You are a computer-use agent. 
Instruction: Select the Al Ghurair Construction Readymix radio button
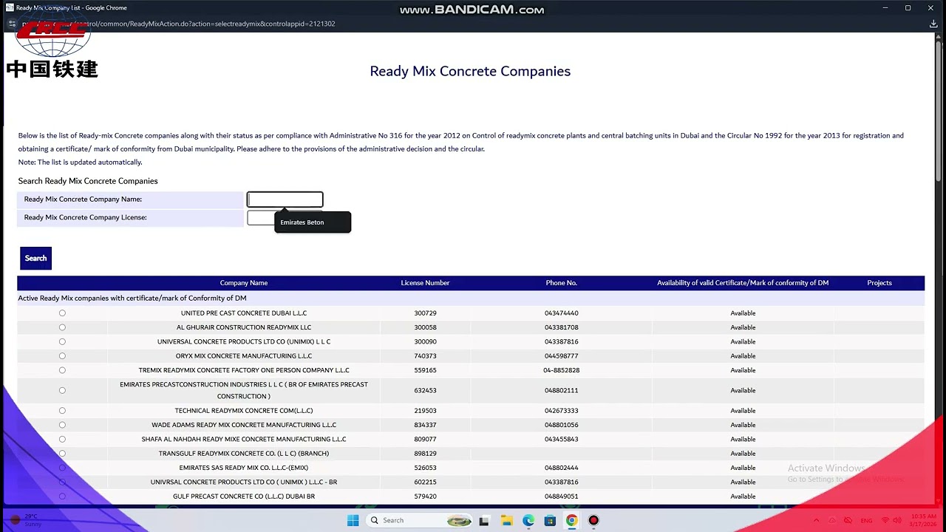coord(62,327)
